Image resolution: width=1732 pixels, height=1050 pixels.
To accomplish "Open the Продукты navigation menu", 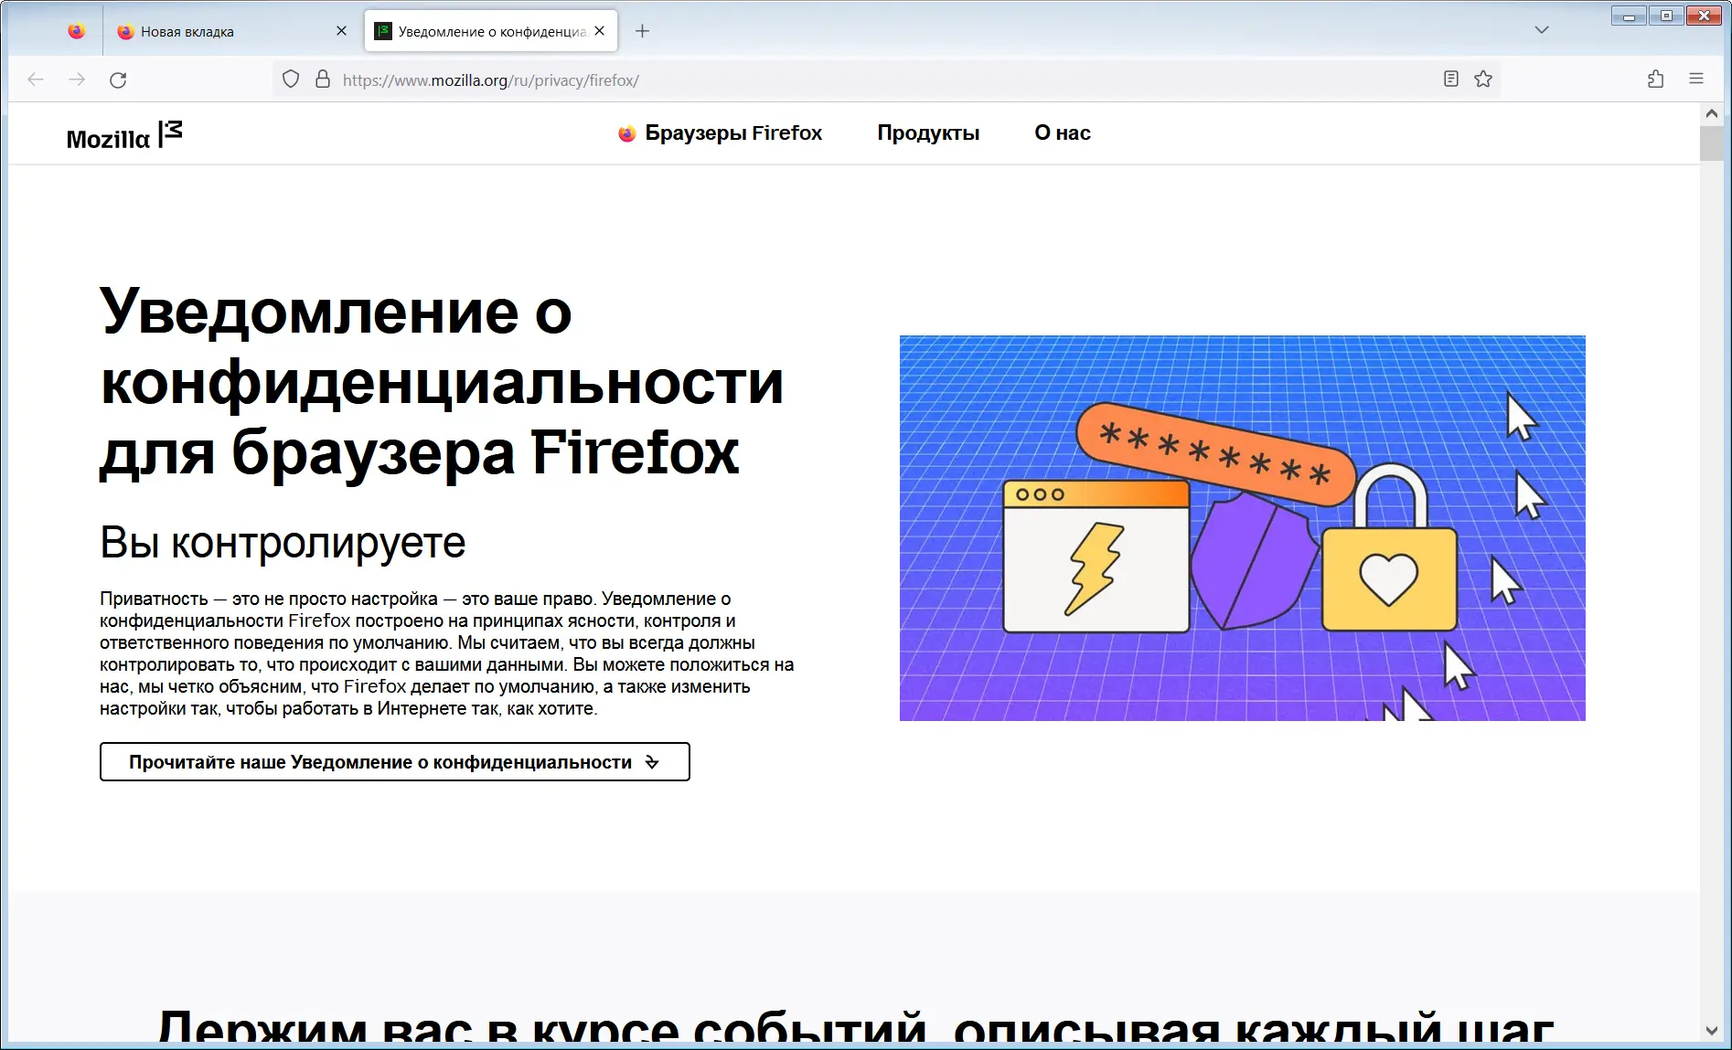I will (928, 133).
